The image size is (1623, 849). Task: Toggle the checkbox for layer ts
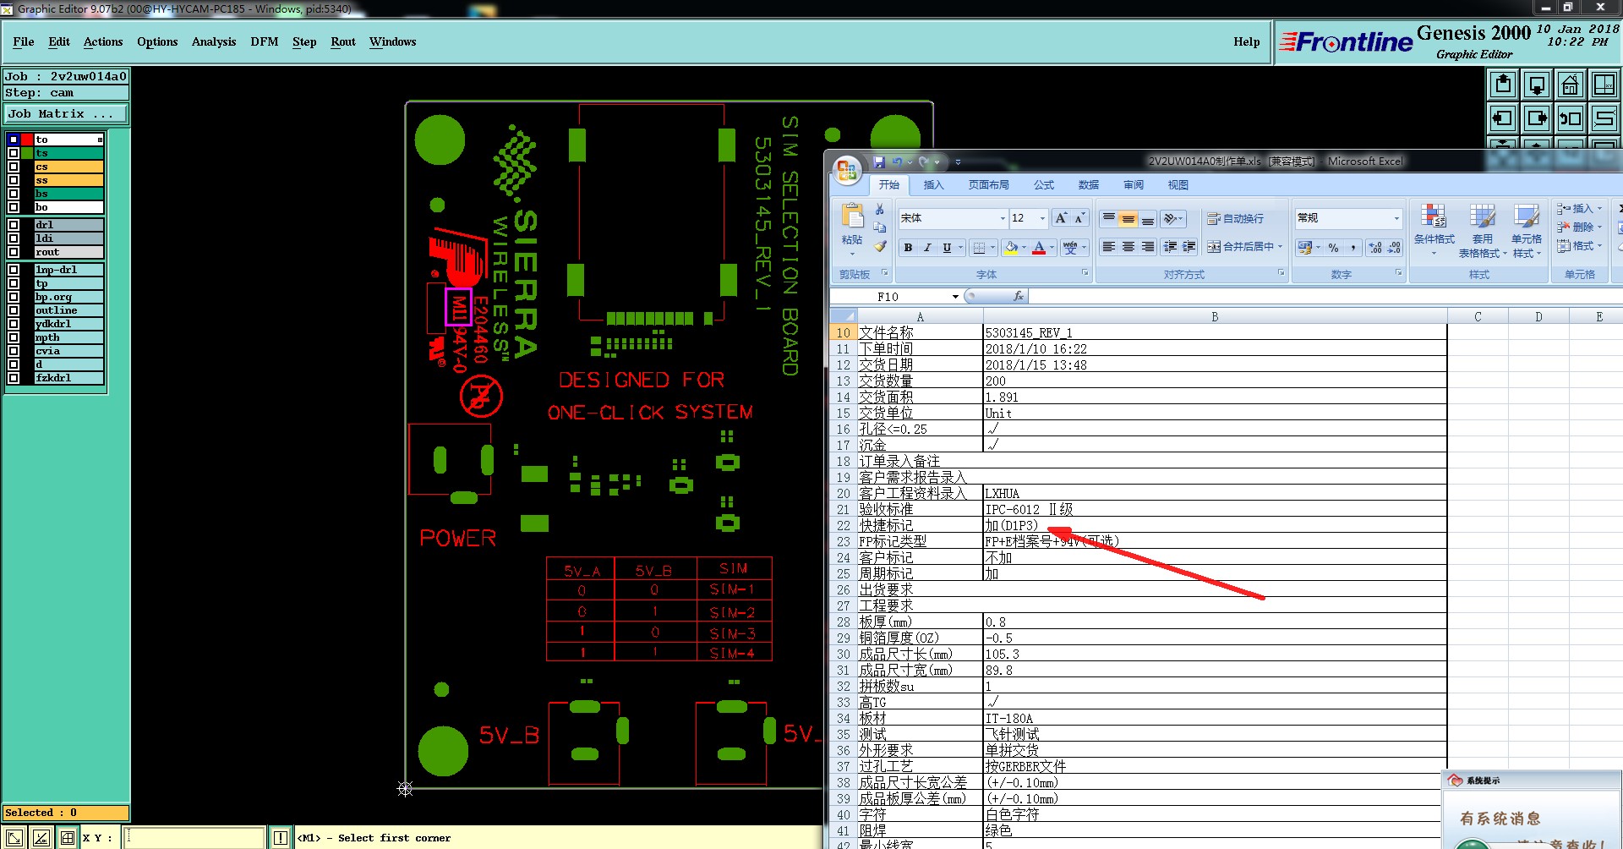coord(14,153)
